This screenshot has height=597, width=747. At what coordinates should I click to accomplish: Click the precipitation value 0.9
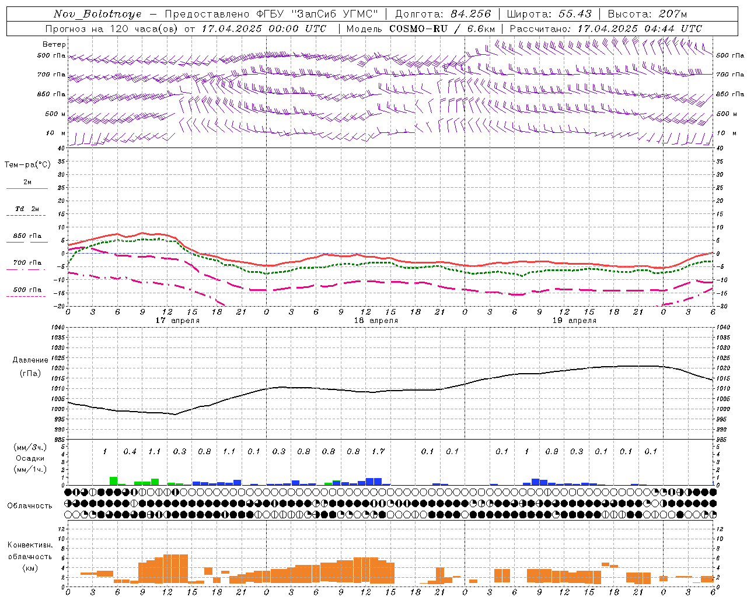click(x=551, y=451)
